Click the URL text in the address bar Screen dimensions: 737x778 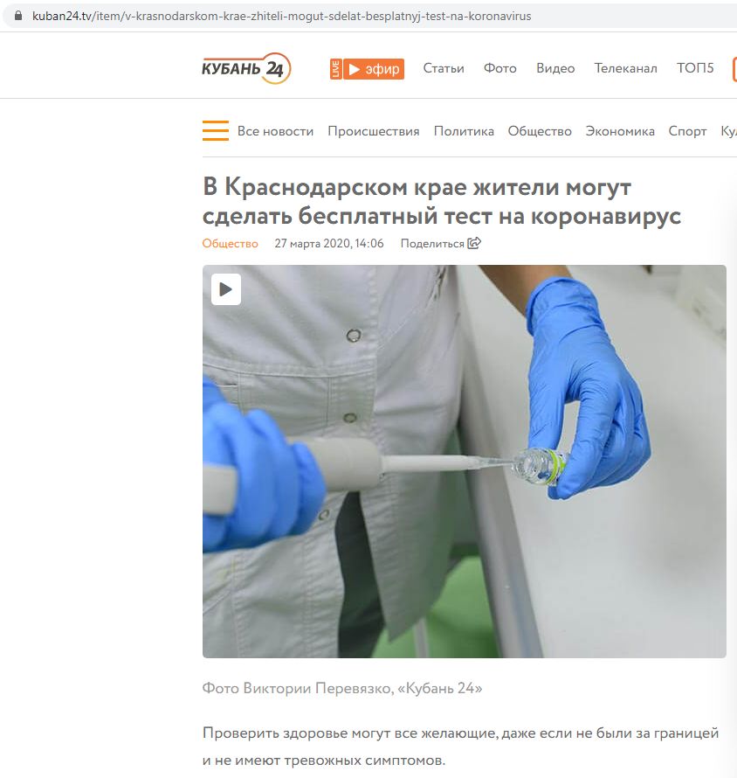click(281, 17)
